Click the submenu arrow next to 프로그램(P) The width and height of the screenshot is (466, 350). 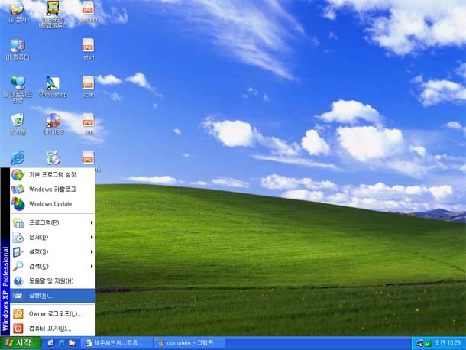[x=92, y=222]
